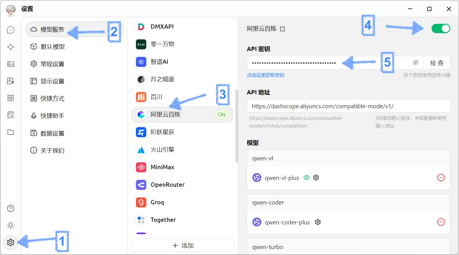The image size is (459, 255).
Task: Click provider list scrollbar
Action: [x=236, y=126]
